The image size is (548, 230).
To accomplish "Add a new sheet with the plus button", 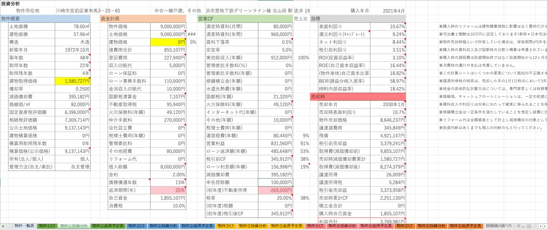I will 529,226.
